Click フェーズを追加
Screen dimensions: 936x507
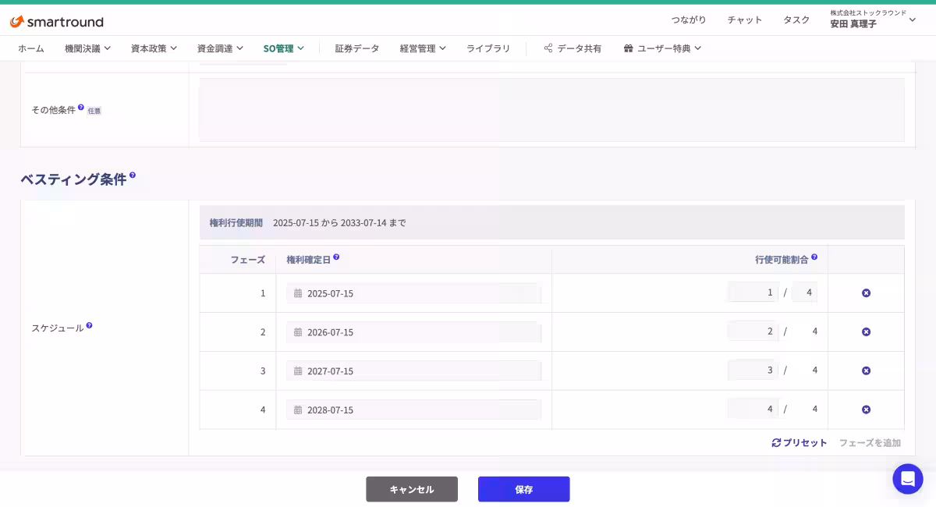(x=870, y=442)
